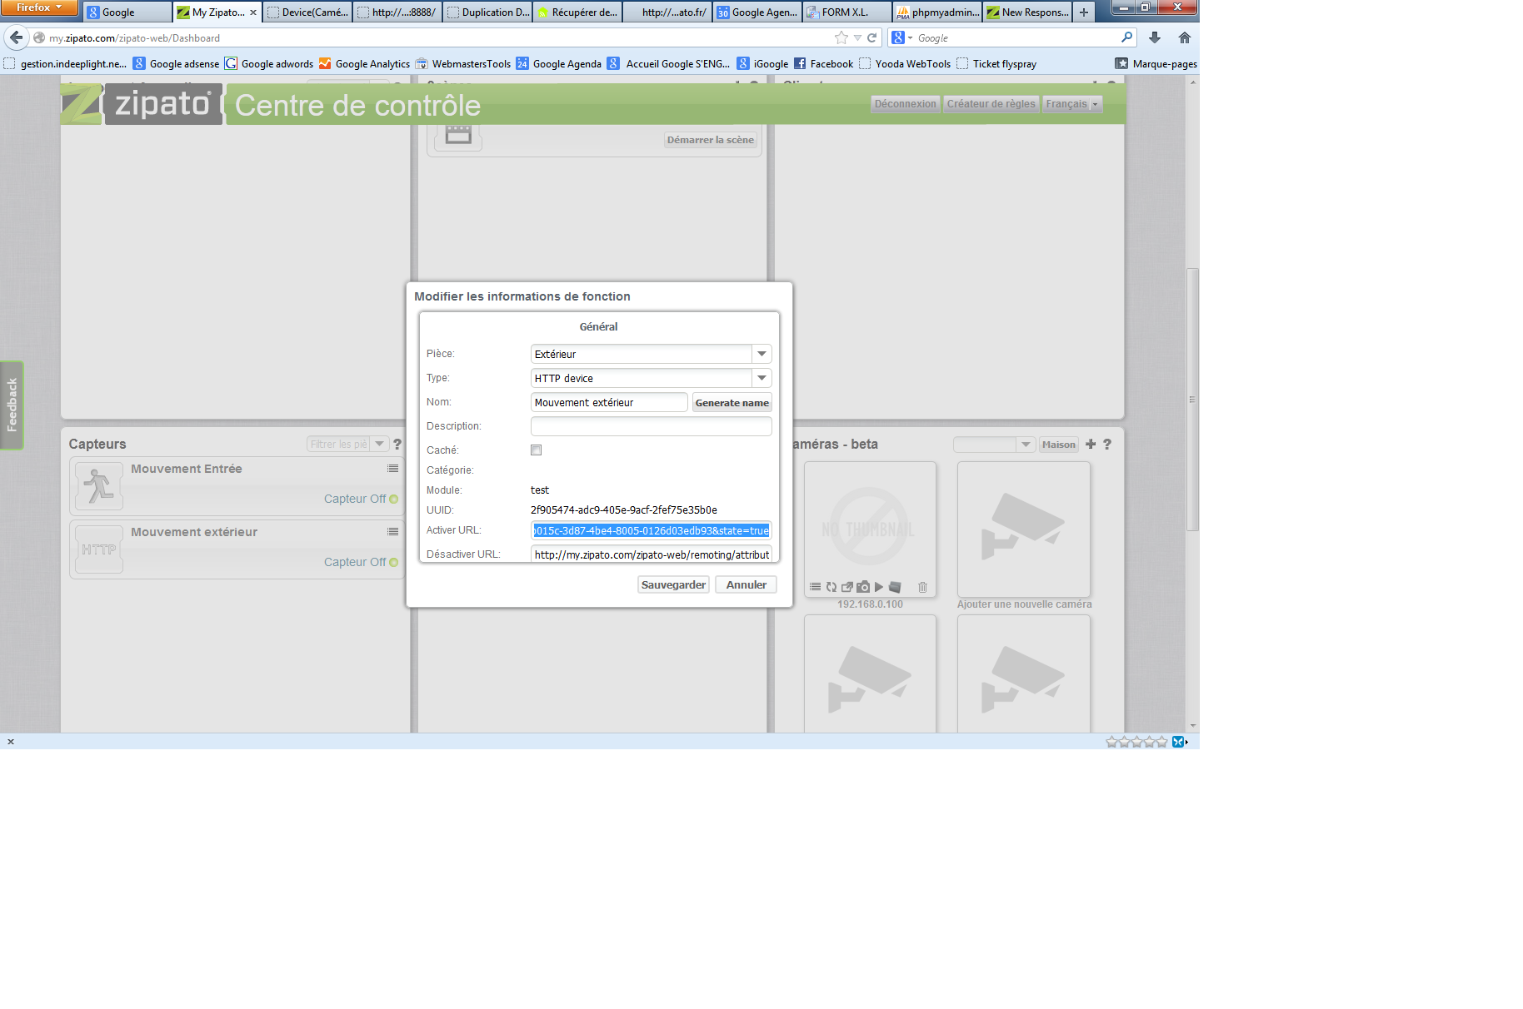Click the Description input field
Screen dimensions: 1523x1009
(651, 426)
